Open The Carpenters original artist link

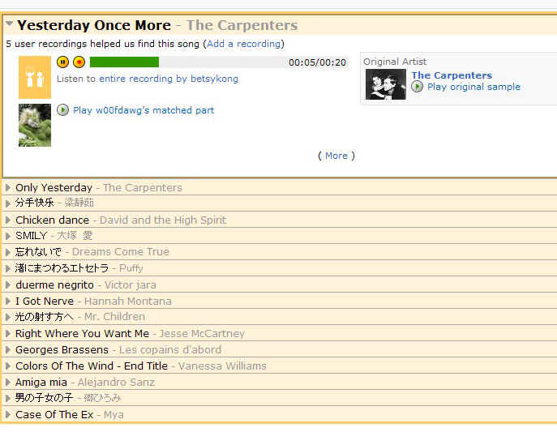452,75
